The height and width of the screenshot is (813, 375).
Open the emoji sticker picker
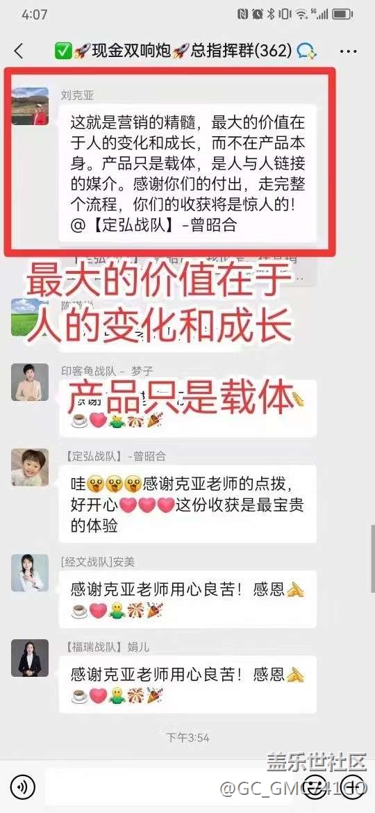(315, 787)
